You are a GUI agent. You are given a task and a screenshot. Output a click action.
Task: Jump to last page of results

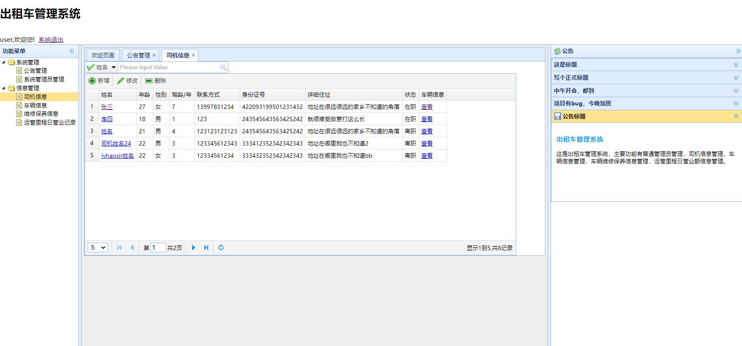206,248
